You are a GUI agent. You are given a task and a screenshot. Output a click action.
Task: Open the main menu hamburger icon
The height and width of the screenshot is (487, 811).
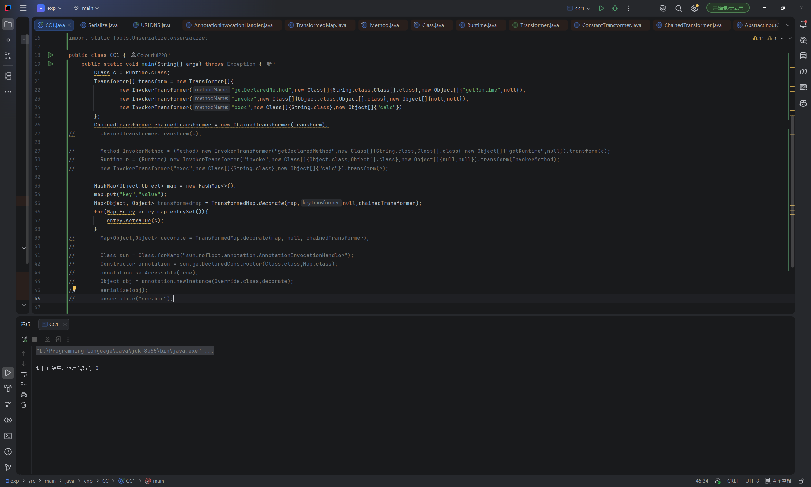coord(23,8)
